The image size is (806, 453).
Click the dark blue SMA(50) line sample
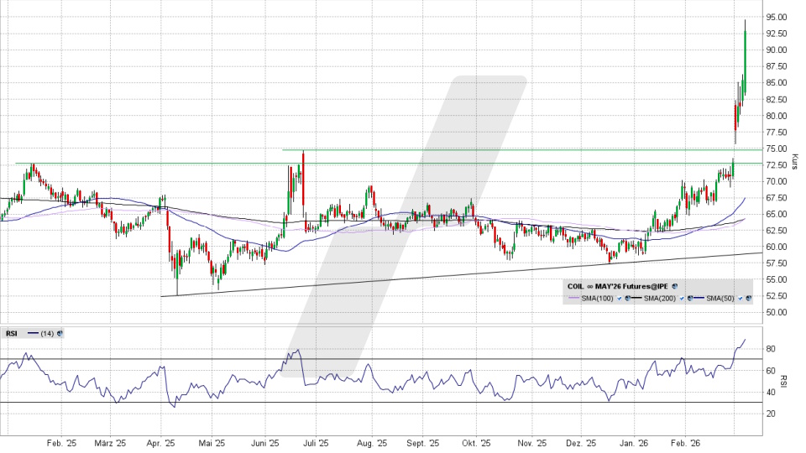pos(699,298)
